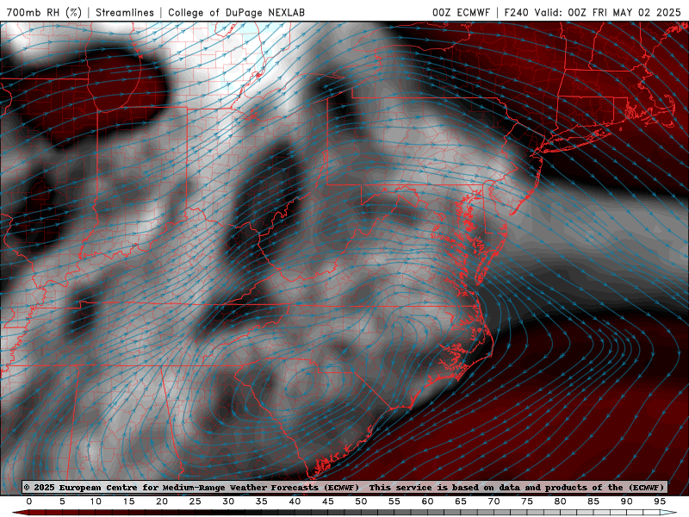689x517 pixels.
Task: Click the '0' colorbar scale label
Action: tap(29, 501)
